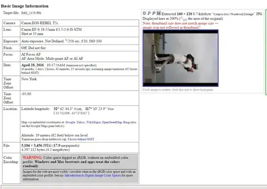The height and width of the screenshot is (189, 267).
Task: Click the 'New York' time zone value
Action: [29, 79]
